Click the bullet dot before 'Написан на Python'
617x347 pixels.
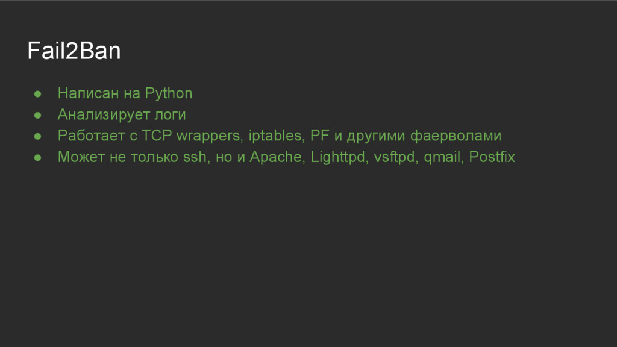pos(38,94)
